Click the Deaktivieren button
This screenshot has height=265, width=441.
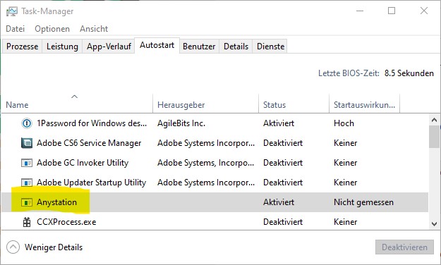coord(404,247)
